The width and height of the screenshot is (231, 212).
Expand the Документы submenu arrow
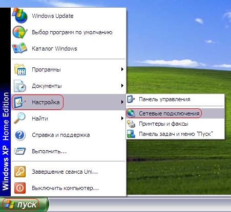122,86
